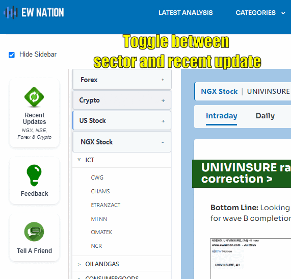This screenshot has height=279, width=291.
Task: Open the UNIVINSURE 4H chart thumbnail
Action: point(251,259)
